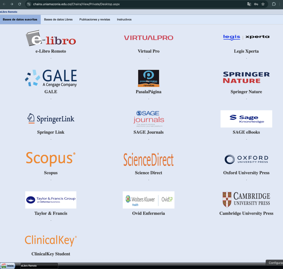Open the PasalaPágina revistas logo
This screenshot has height=269, width=283.
(148, 78)
